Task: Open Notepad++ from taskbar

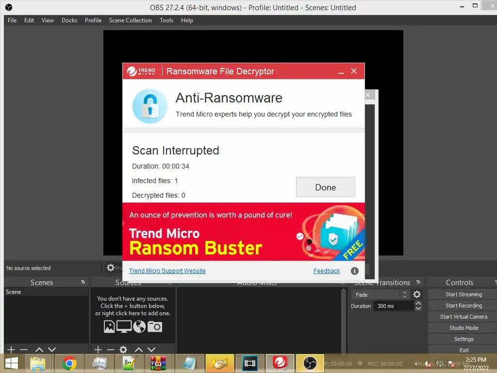Action: coord(129,363)
